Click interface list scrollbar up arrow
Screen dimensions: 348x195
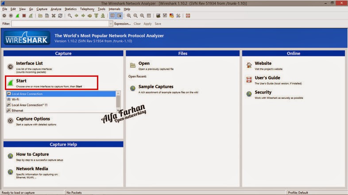[118, 93]
